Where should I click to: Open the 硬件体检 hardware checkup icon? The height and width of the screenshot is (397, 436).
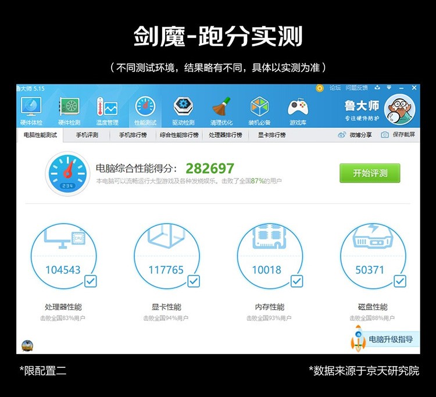31,111
